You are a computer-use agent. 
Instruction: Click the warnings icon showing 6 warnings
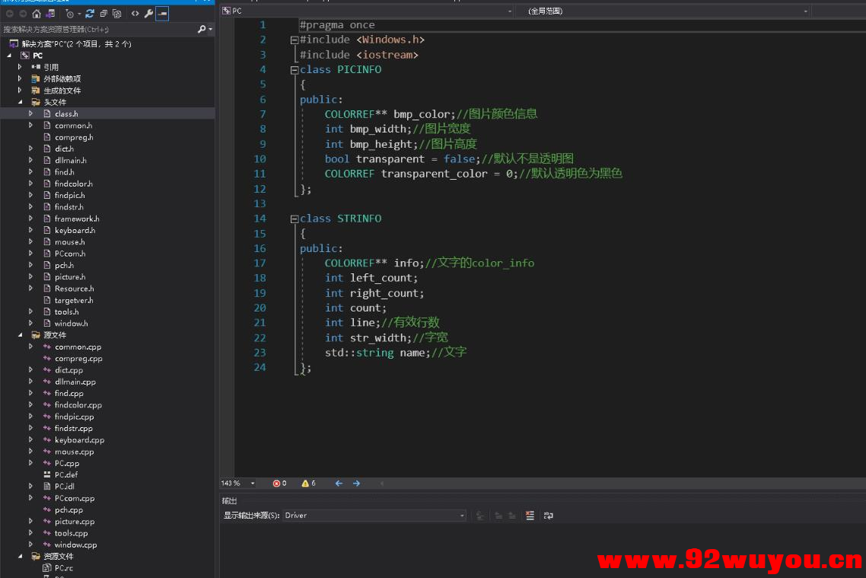304,484
